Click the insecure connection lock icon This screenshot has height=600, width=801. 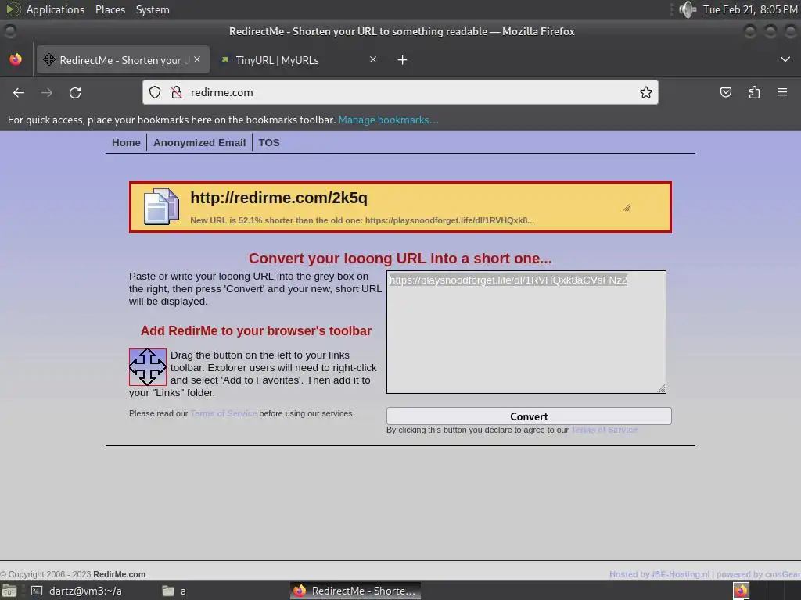(177, 92)
